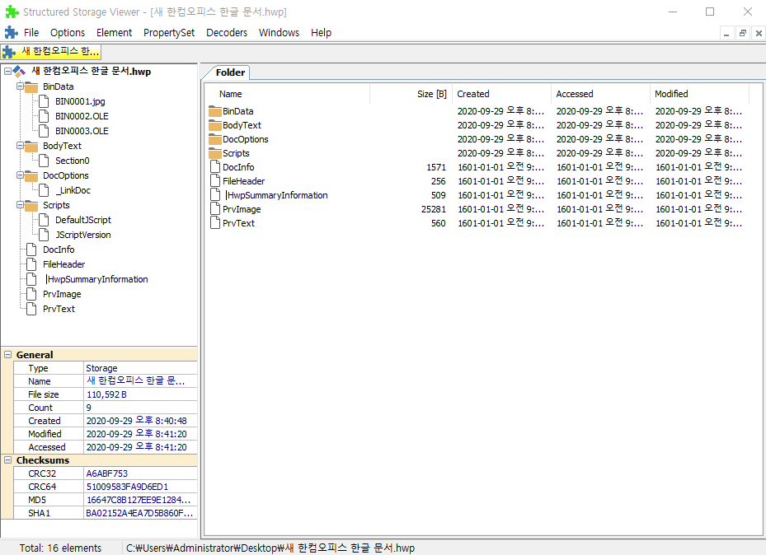Open the Windows menu
Viewport: 766px width, 555px height.
[x=279, y=33]
